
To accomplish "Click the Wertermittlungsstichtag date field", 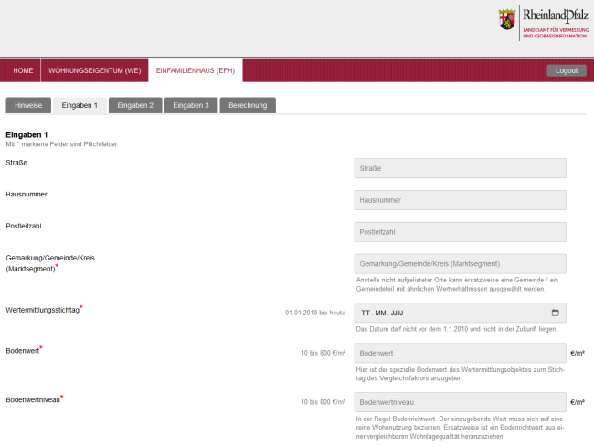I will (x=448, y=313).
